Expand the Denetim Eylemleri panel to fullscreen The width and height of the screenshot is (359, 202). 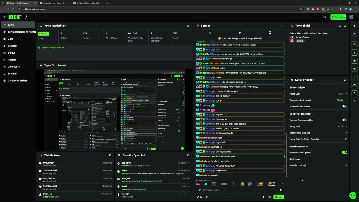(x=188, y=155)
